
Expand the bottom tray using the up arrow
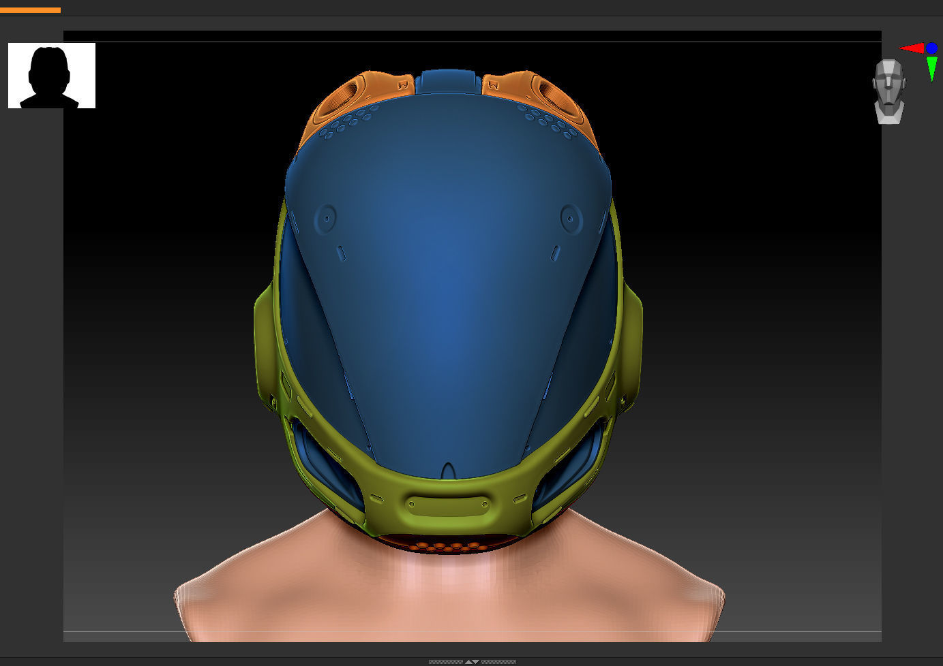click(x=468, y=662)
